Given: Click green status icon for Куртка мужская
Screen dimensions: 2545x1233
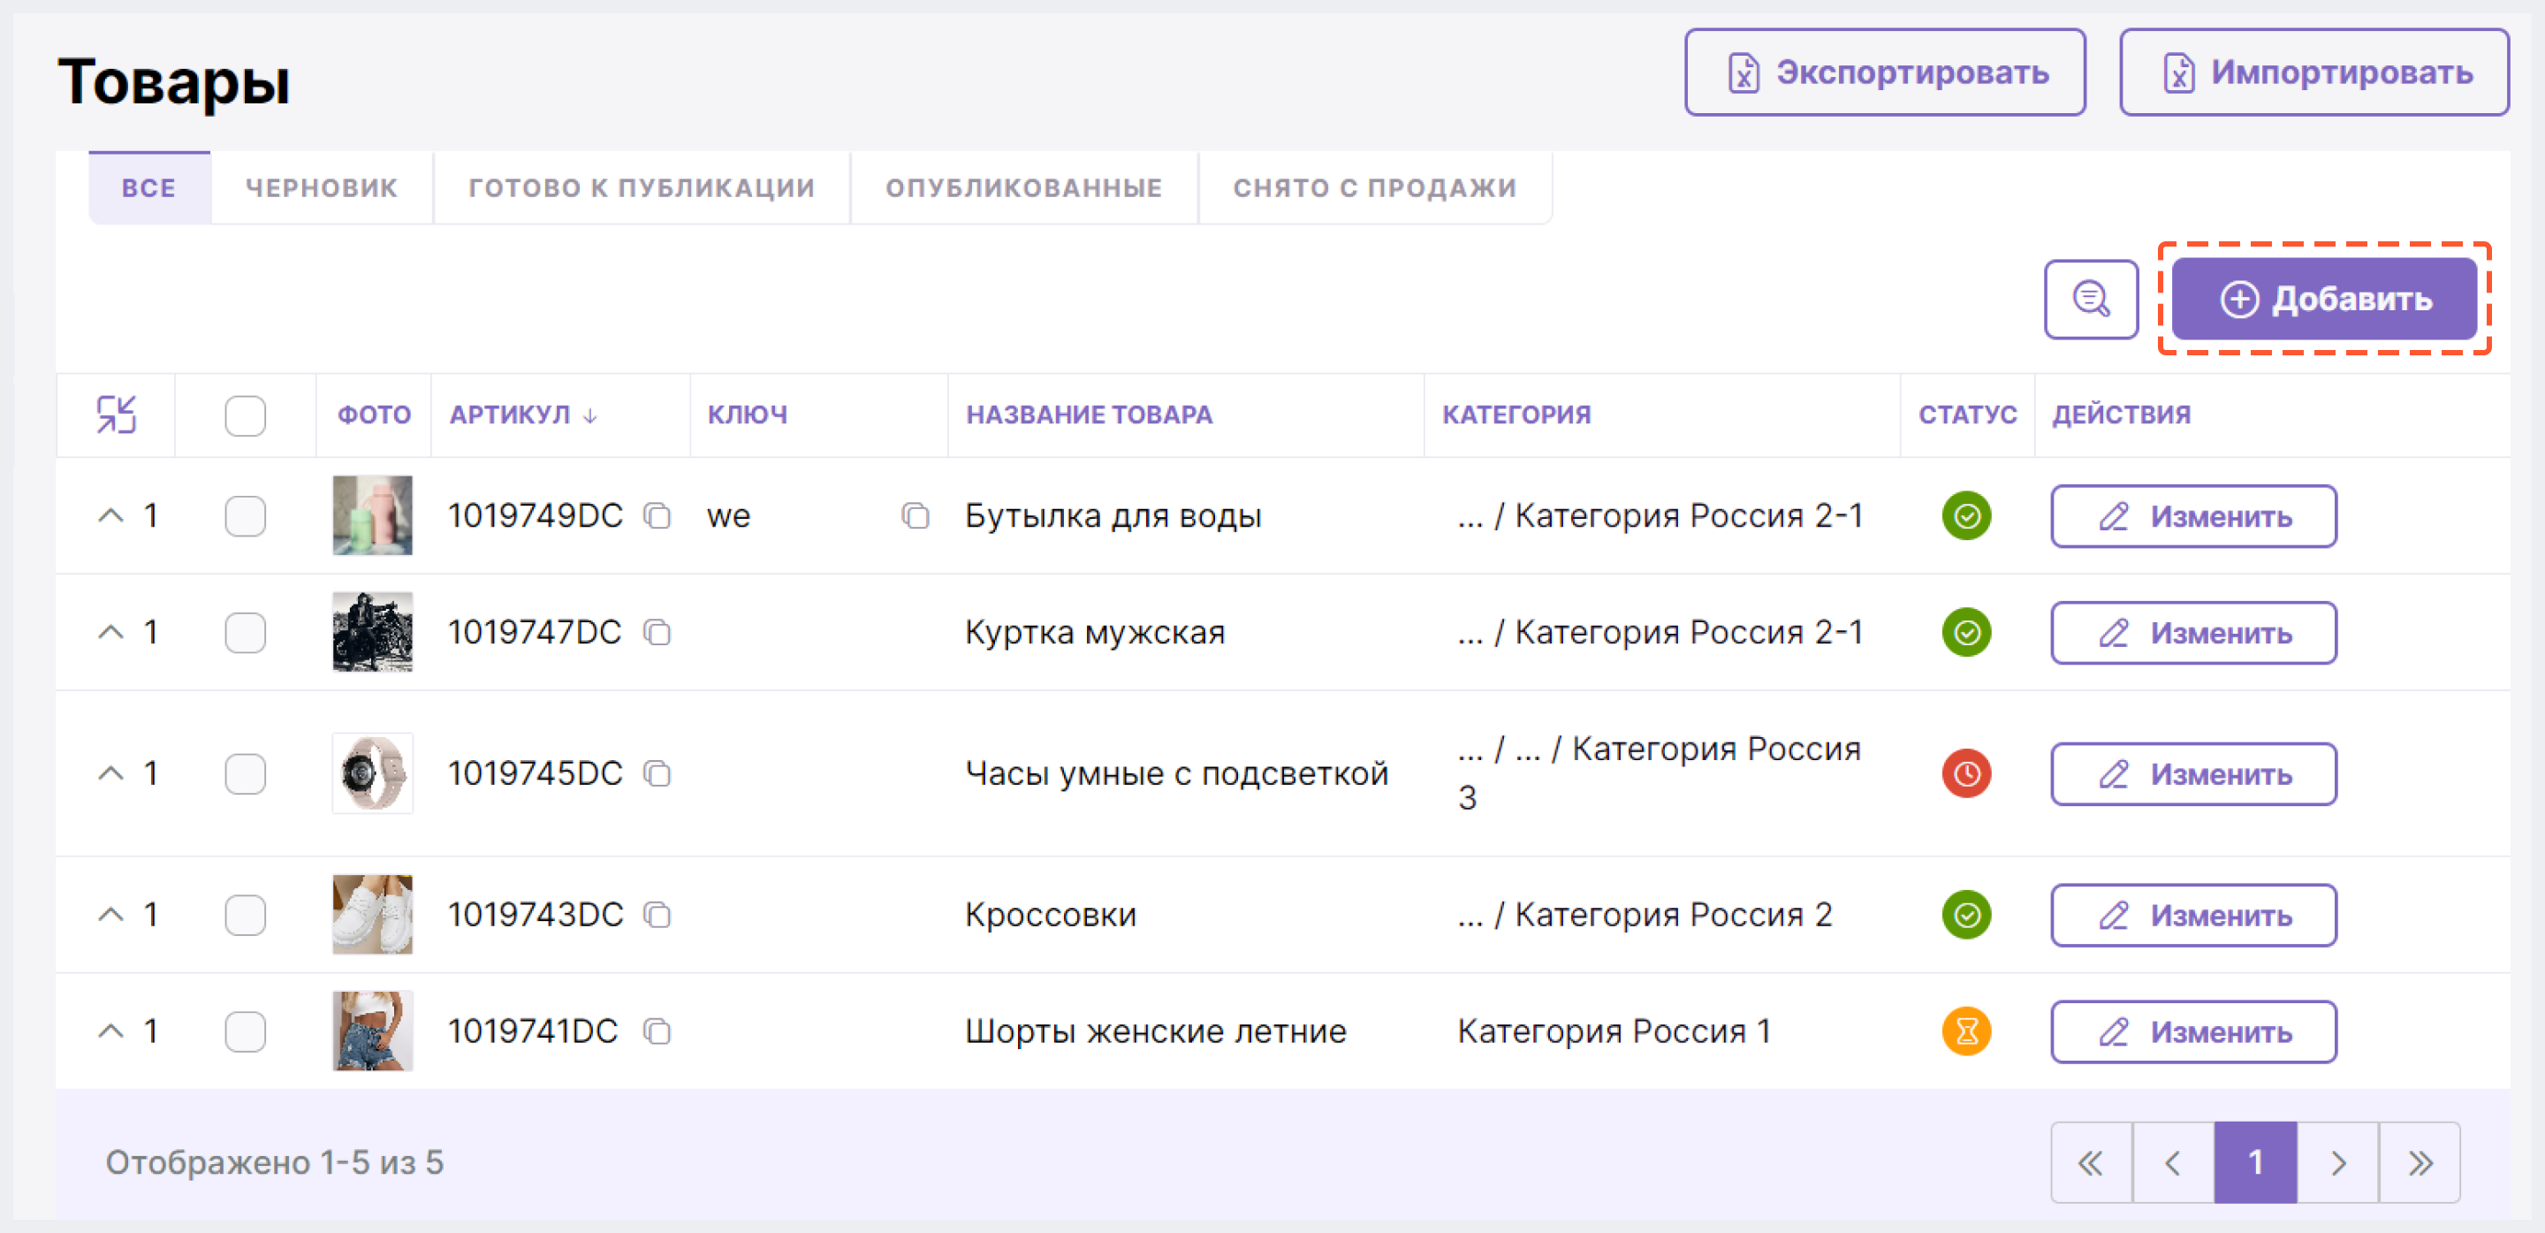Looking at the screenshot, I should pos(1966,632).
